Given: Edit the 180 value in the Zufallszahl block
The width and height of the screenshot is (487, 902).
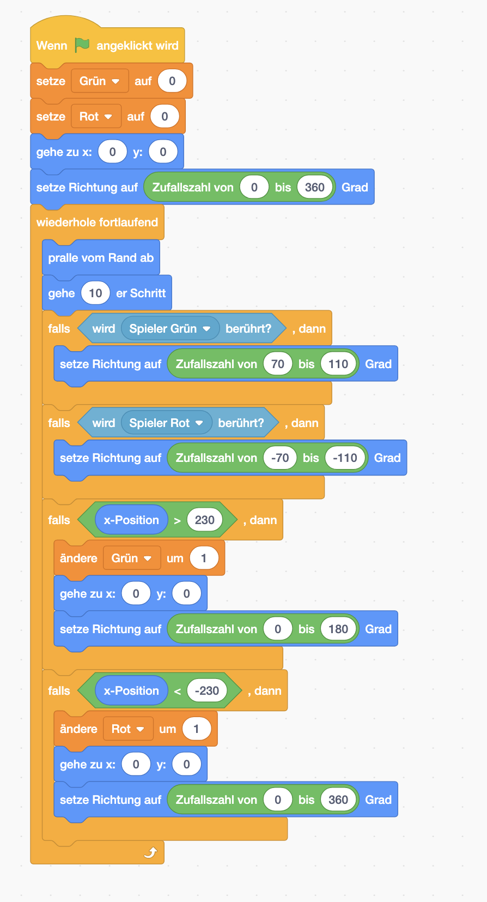Looking at the screenshot, I should coord(338,629).
